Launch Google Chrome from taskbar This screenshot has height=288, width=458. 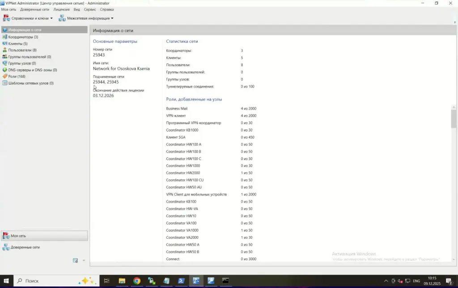click(x=137, y=281)
